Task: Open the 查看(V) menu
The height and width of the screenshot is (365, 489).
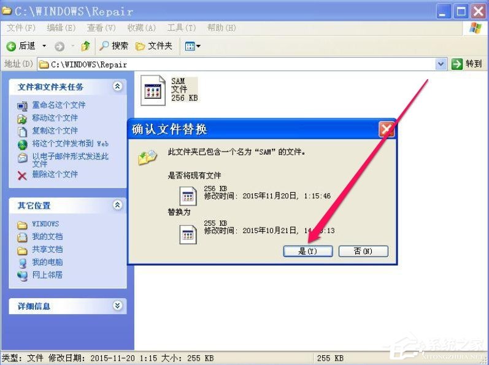Action: [x=101, y=28]
